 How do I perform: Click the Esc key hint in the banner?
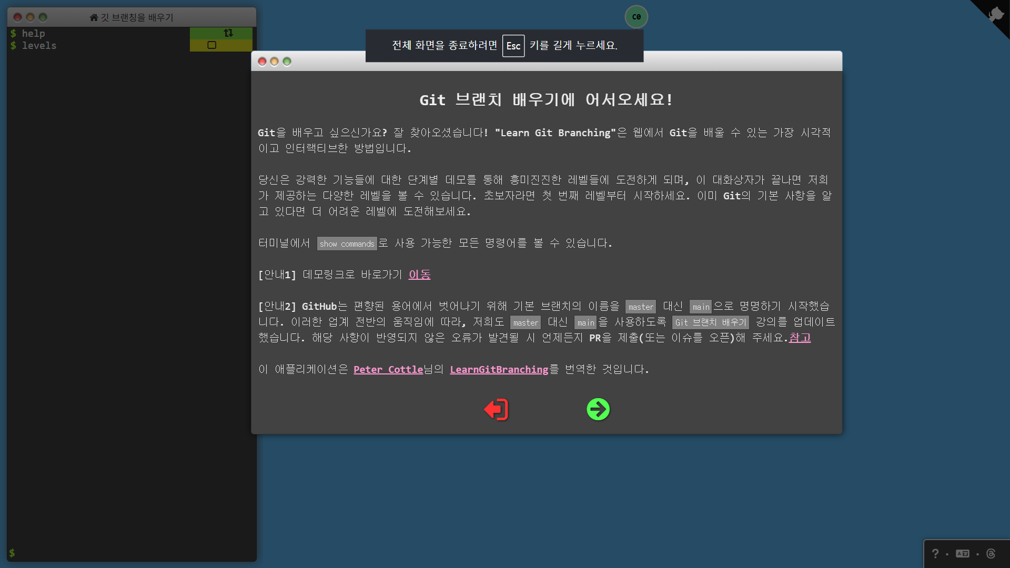513,46
